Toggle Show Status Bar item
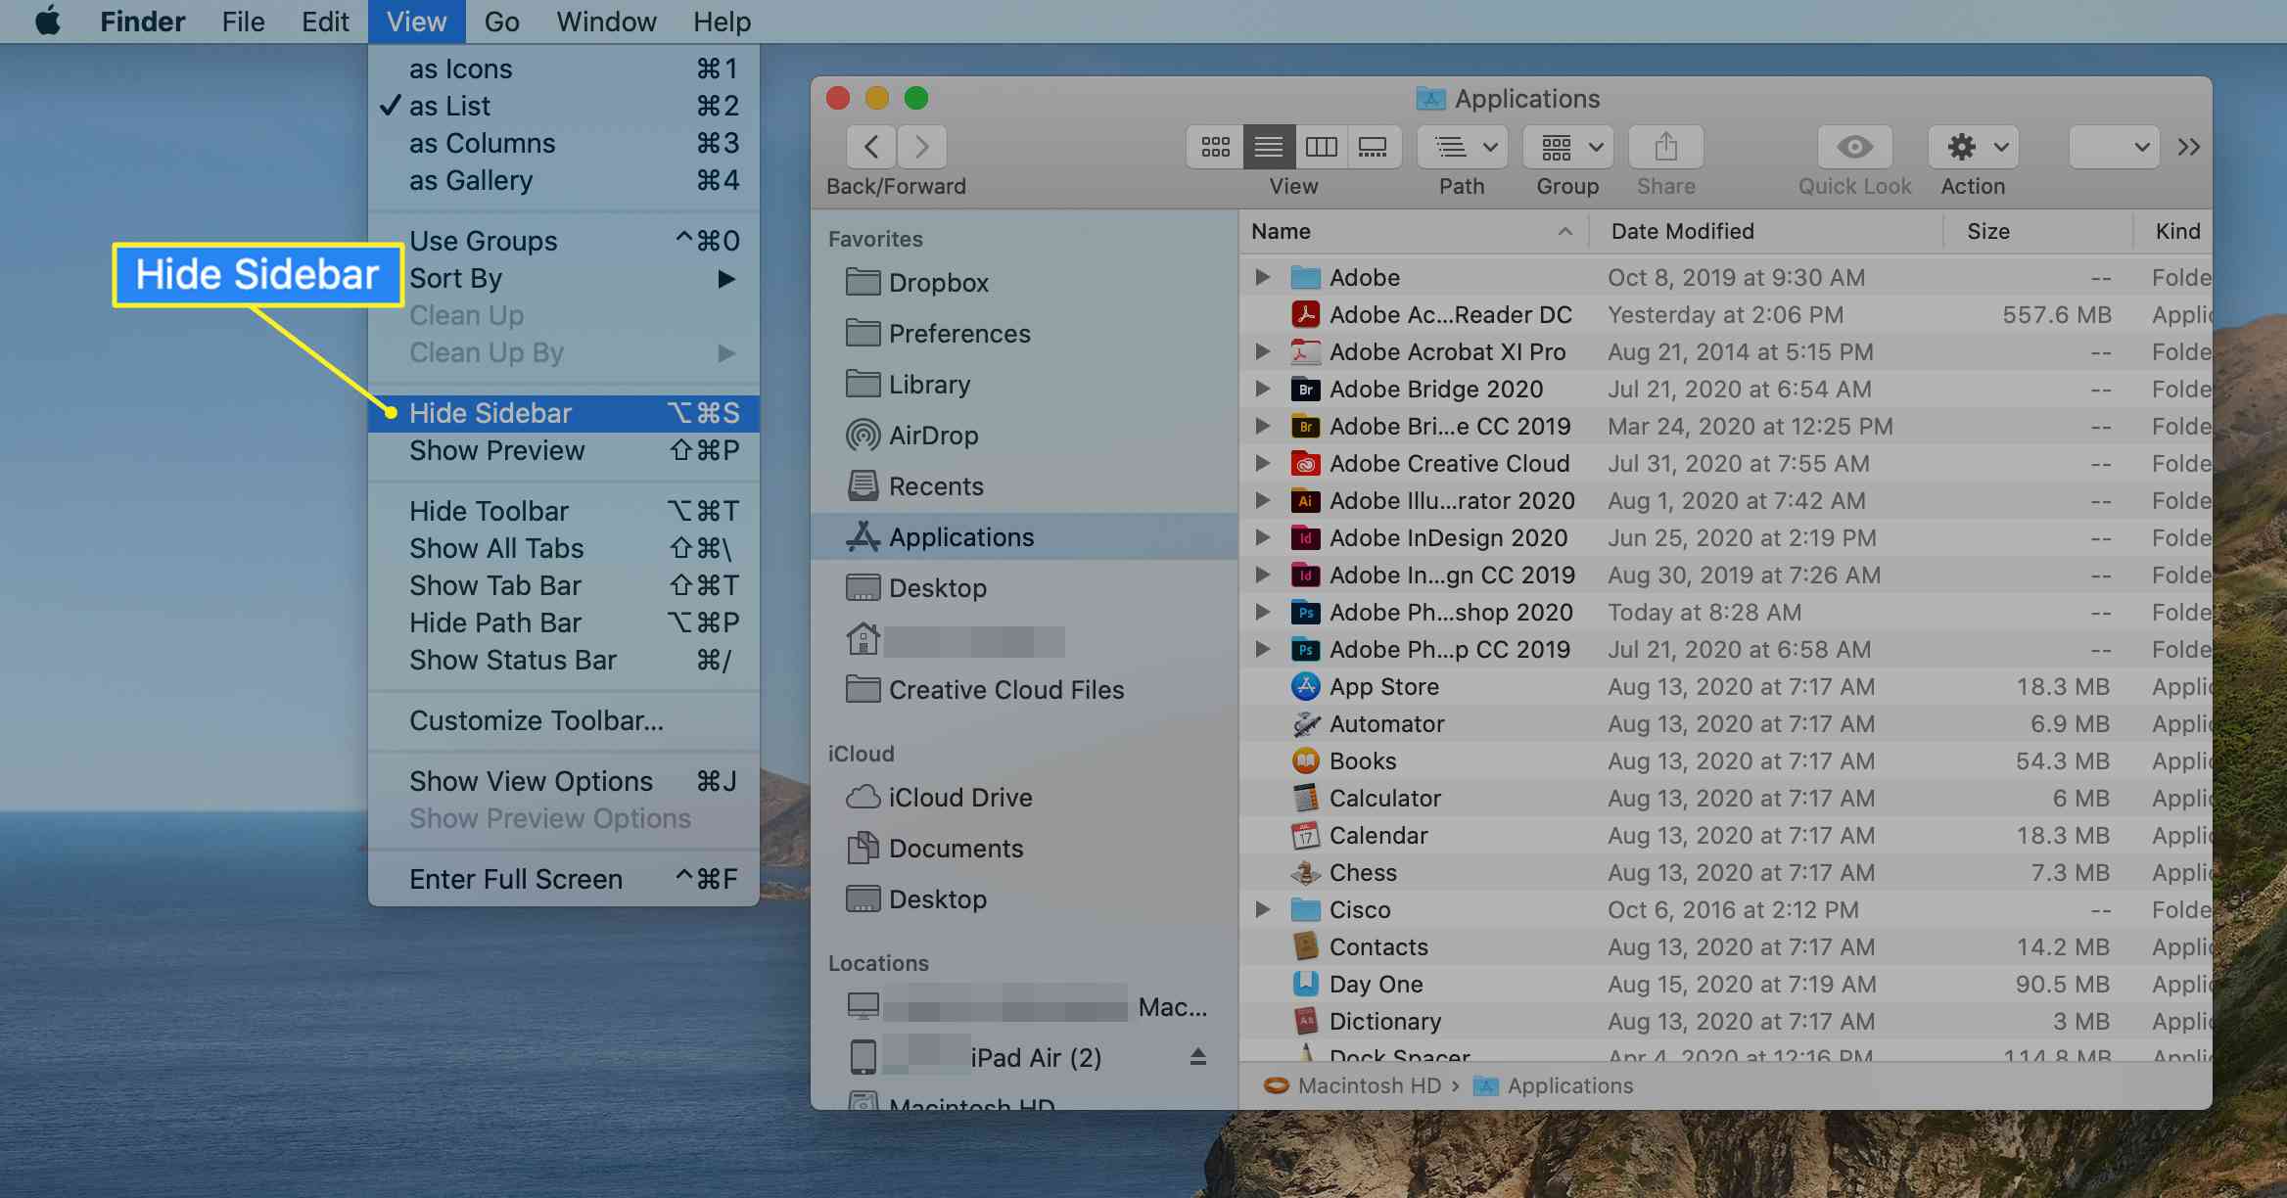Image resolution: width=2287 pixels, height=1198 pixels. [564, 660]
